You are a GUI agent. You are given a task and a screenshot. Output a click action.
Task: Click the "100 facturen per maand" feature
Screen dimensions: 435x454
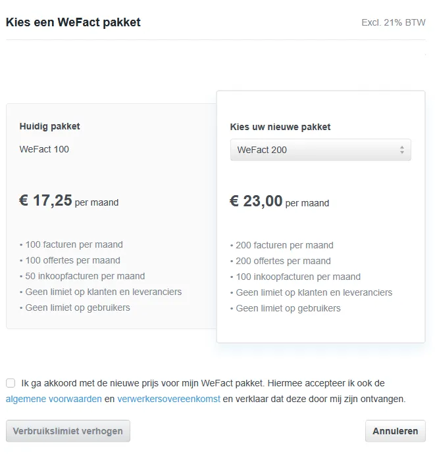click(74, 244)
